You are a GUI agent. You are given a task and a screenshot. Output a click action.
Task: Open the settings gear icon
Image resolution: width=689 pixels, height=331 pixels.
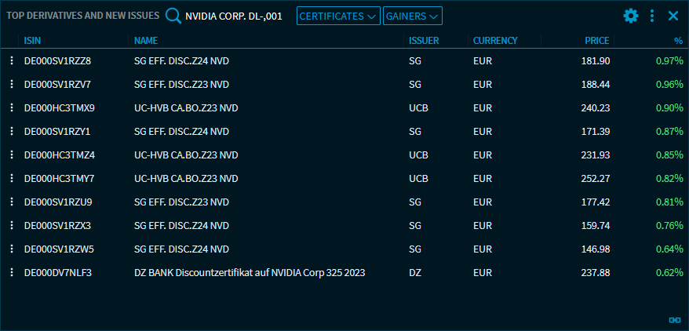(631, 16)
